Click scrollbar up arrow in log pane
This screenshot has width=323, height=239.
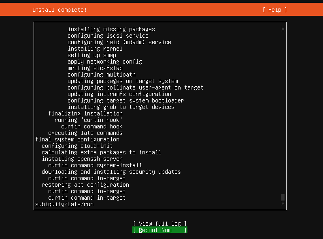283,29
